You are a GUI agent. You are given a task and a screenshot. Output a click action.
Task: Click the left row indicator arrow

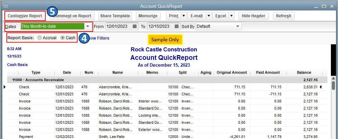[x=4, y=87]
